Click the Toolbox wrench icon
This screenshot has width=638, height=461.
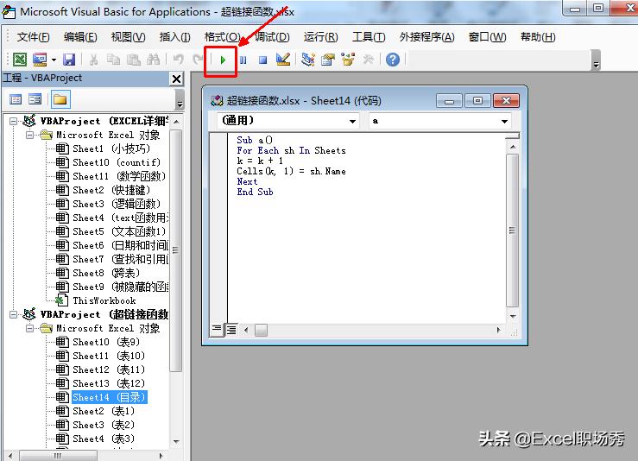(x=369, y=60)
